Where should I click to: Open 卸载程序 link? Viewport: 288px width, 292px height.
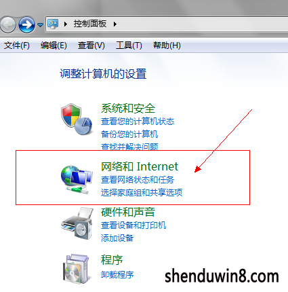117,274
